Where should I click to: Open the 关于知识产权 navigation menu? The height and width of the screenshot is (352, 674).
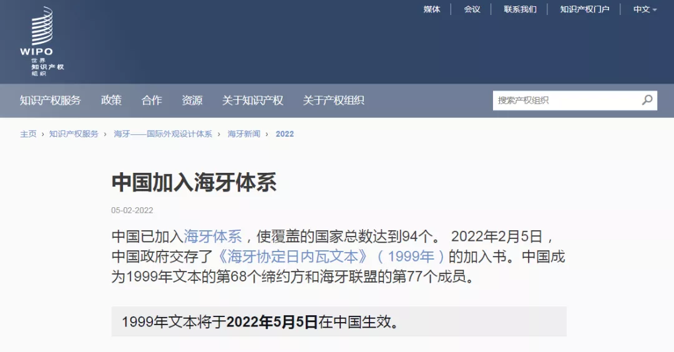(253, 100)
